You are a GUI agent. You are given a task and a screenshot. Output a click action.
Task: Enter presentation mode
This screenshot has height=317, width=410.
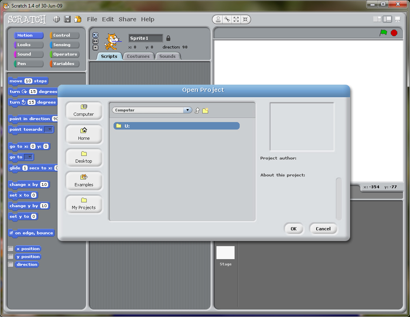click(x=397, y=19)
